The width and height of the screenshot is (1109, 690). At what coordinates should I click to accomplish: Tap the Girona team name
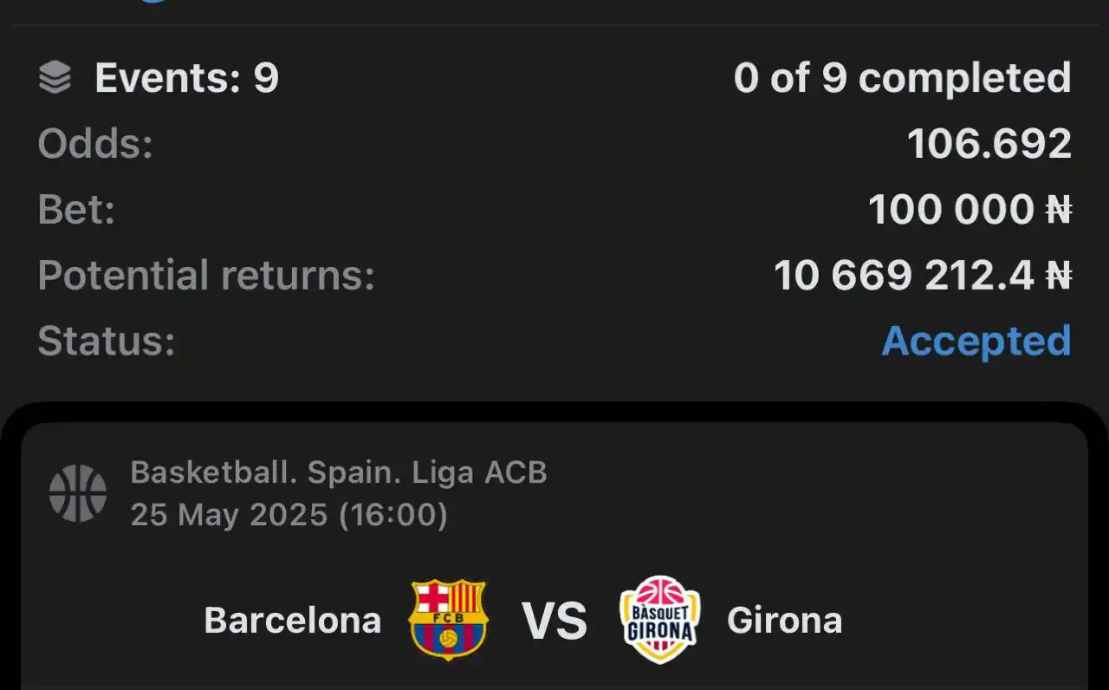coord(785,621)
